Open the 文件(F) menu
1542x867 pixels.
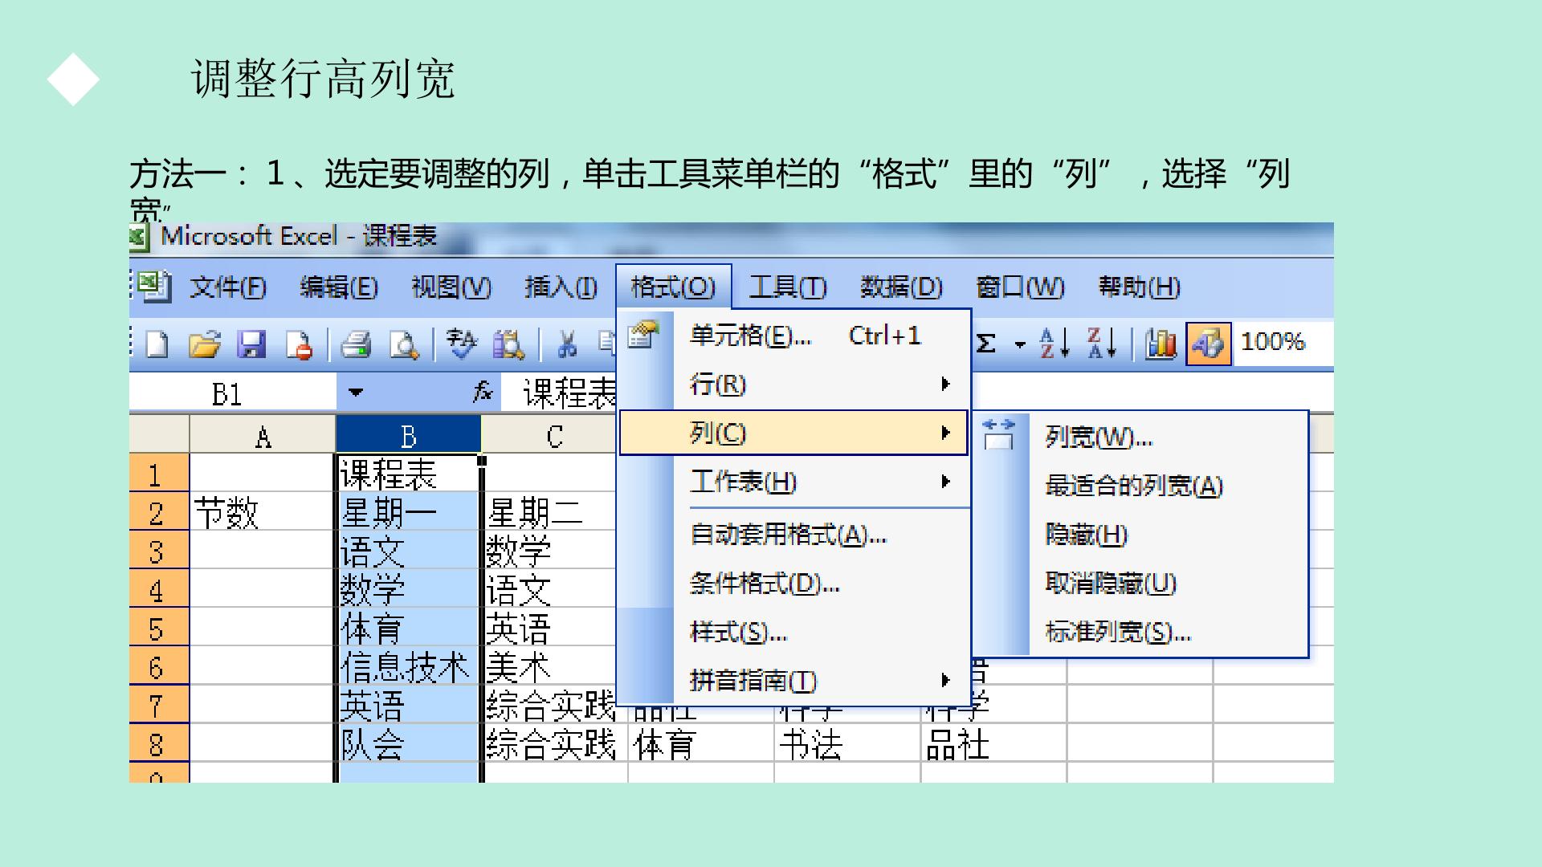point(227,287)
